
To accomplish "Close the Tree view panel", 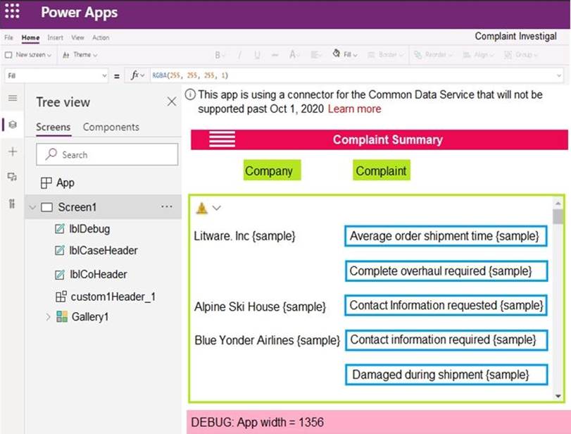I will point(171,102).
